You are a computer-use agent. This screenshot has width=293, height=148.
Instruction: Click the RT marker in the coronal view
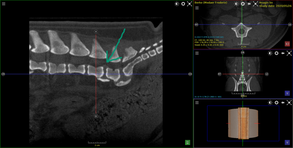[x=220, y=74]
